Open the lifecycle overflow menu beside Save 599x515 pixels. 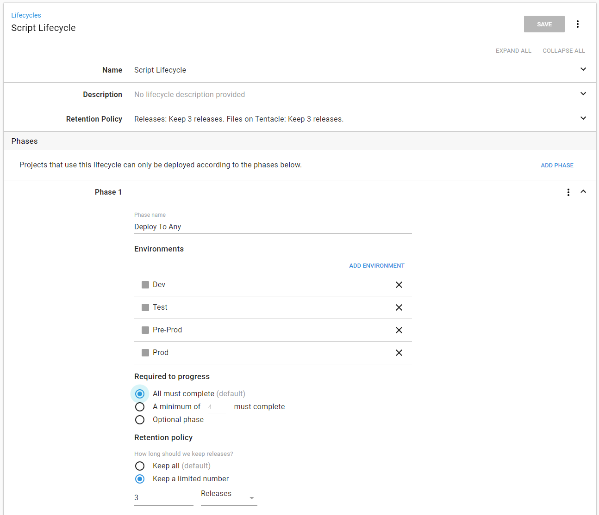point(577,24)
